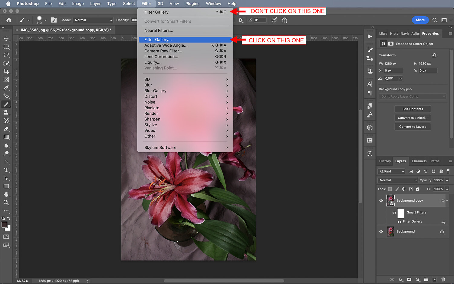Switch to the Channels tab
This screenshot has height=284, width=454.
point(419,161)
